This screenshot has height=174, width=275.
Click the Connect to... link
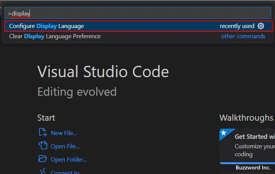[x=65, y=172]
